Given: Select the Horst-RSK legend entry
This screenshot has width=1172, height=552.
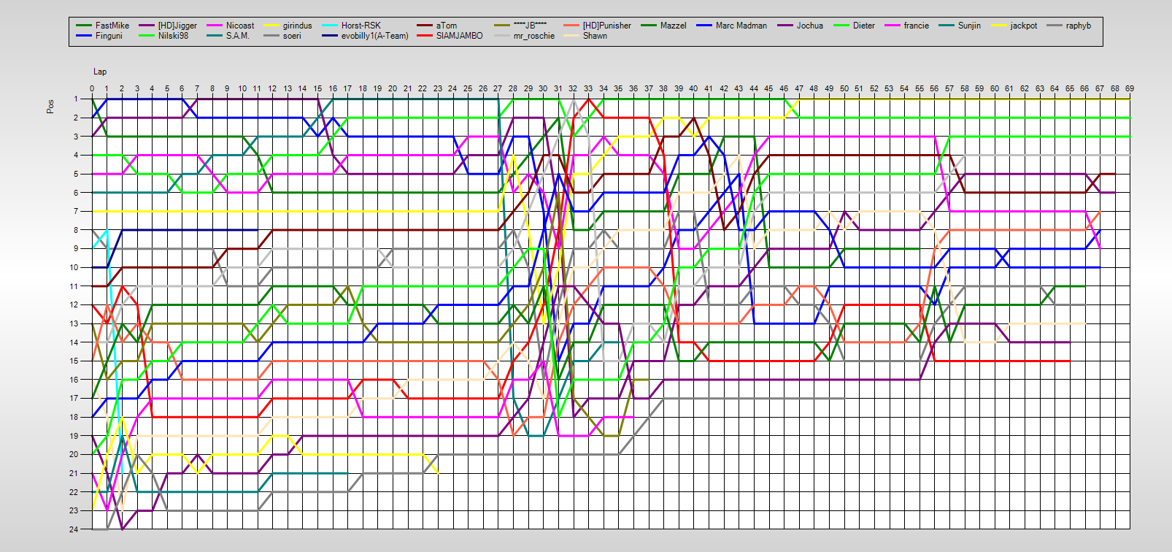Looking at the screenshot, I should click(361, 26).
